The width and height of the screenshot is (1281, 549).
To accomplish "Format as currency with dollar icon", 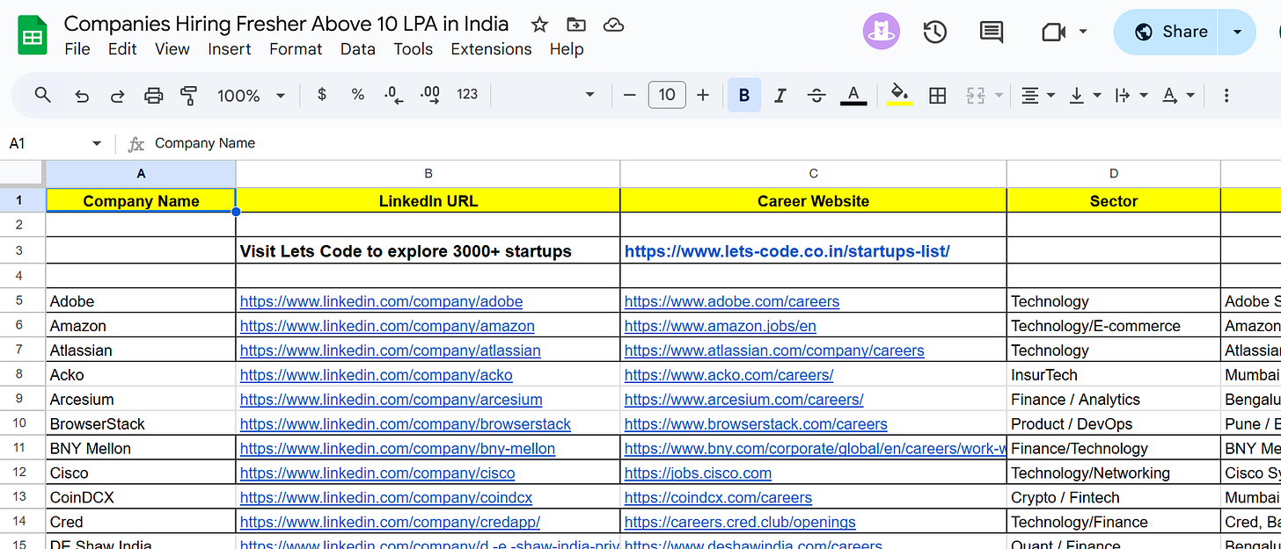I will coord(322,95).
